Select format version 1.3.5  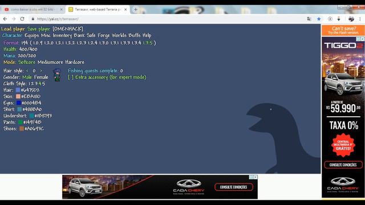[x=148, y=43]
